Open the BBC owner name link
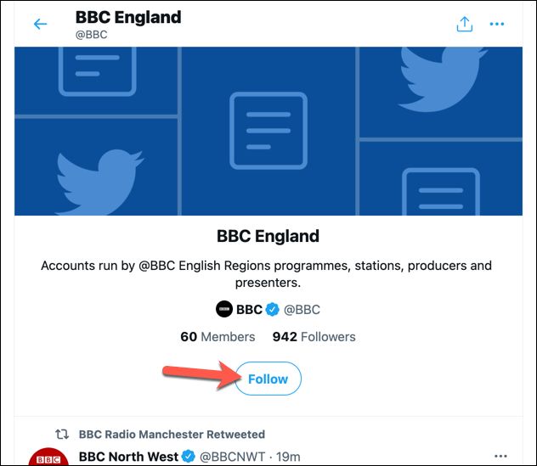The width and height of the screenshot is (537, 466). coord(249,310)
